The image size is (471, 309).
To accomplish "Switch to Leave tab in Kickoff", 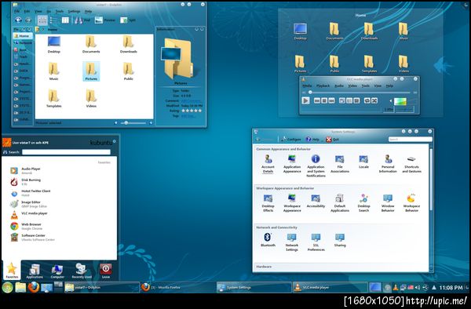I will pyautogui.click(x=106, y=271).
